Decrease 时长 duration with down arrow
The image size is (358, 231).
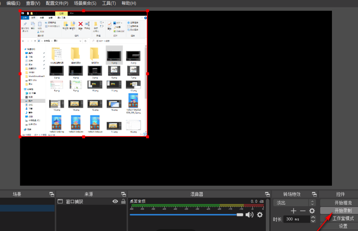coord(313,221)
